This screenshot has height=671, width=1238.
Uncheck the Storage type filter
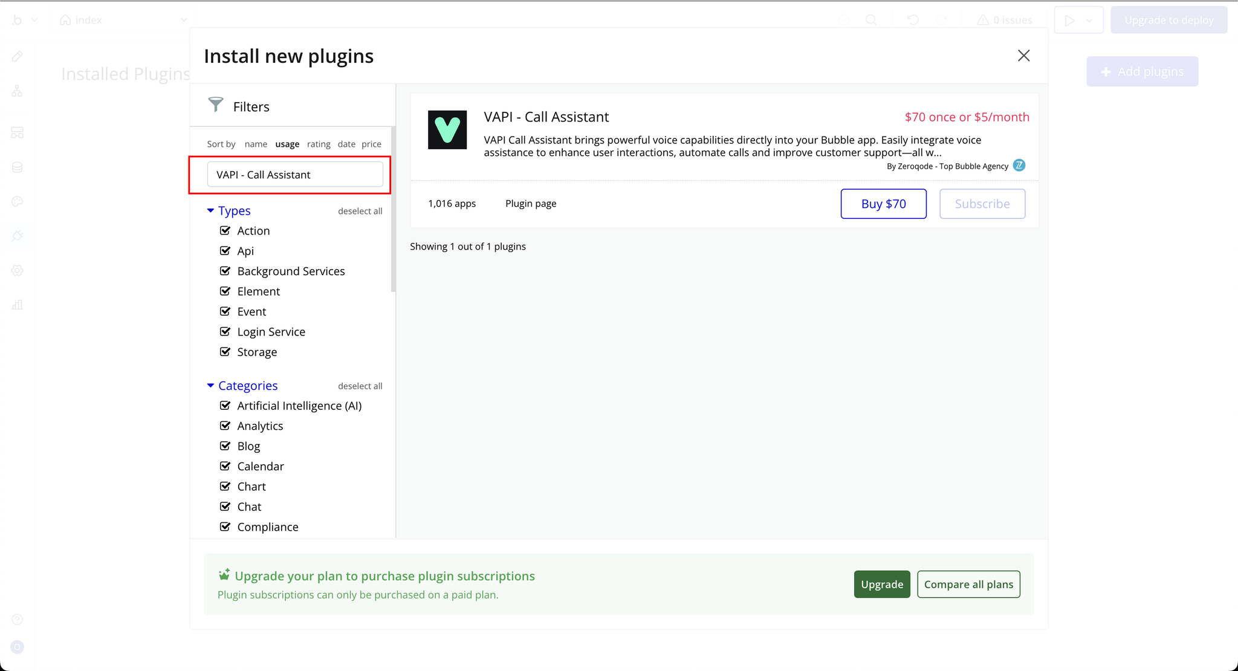click(225, 351)
